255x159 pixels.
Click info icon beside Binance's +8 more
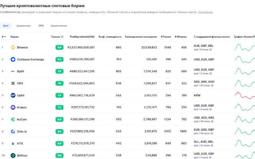(x=211, y=50)
